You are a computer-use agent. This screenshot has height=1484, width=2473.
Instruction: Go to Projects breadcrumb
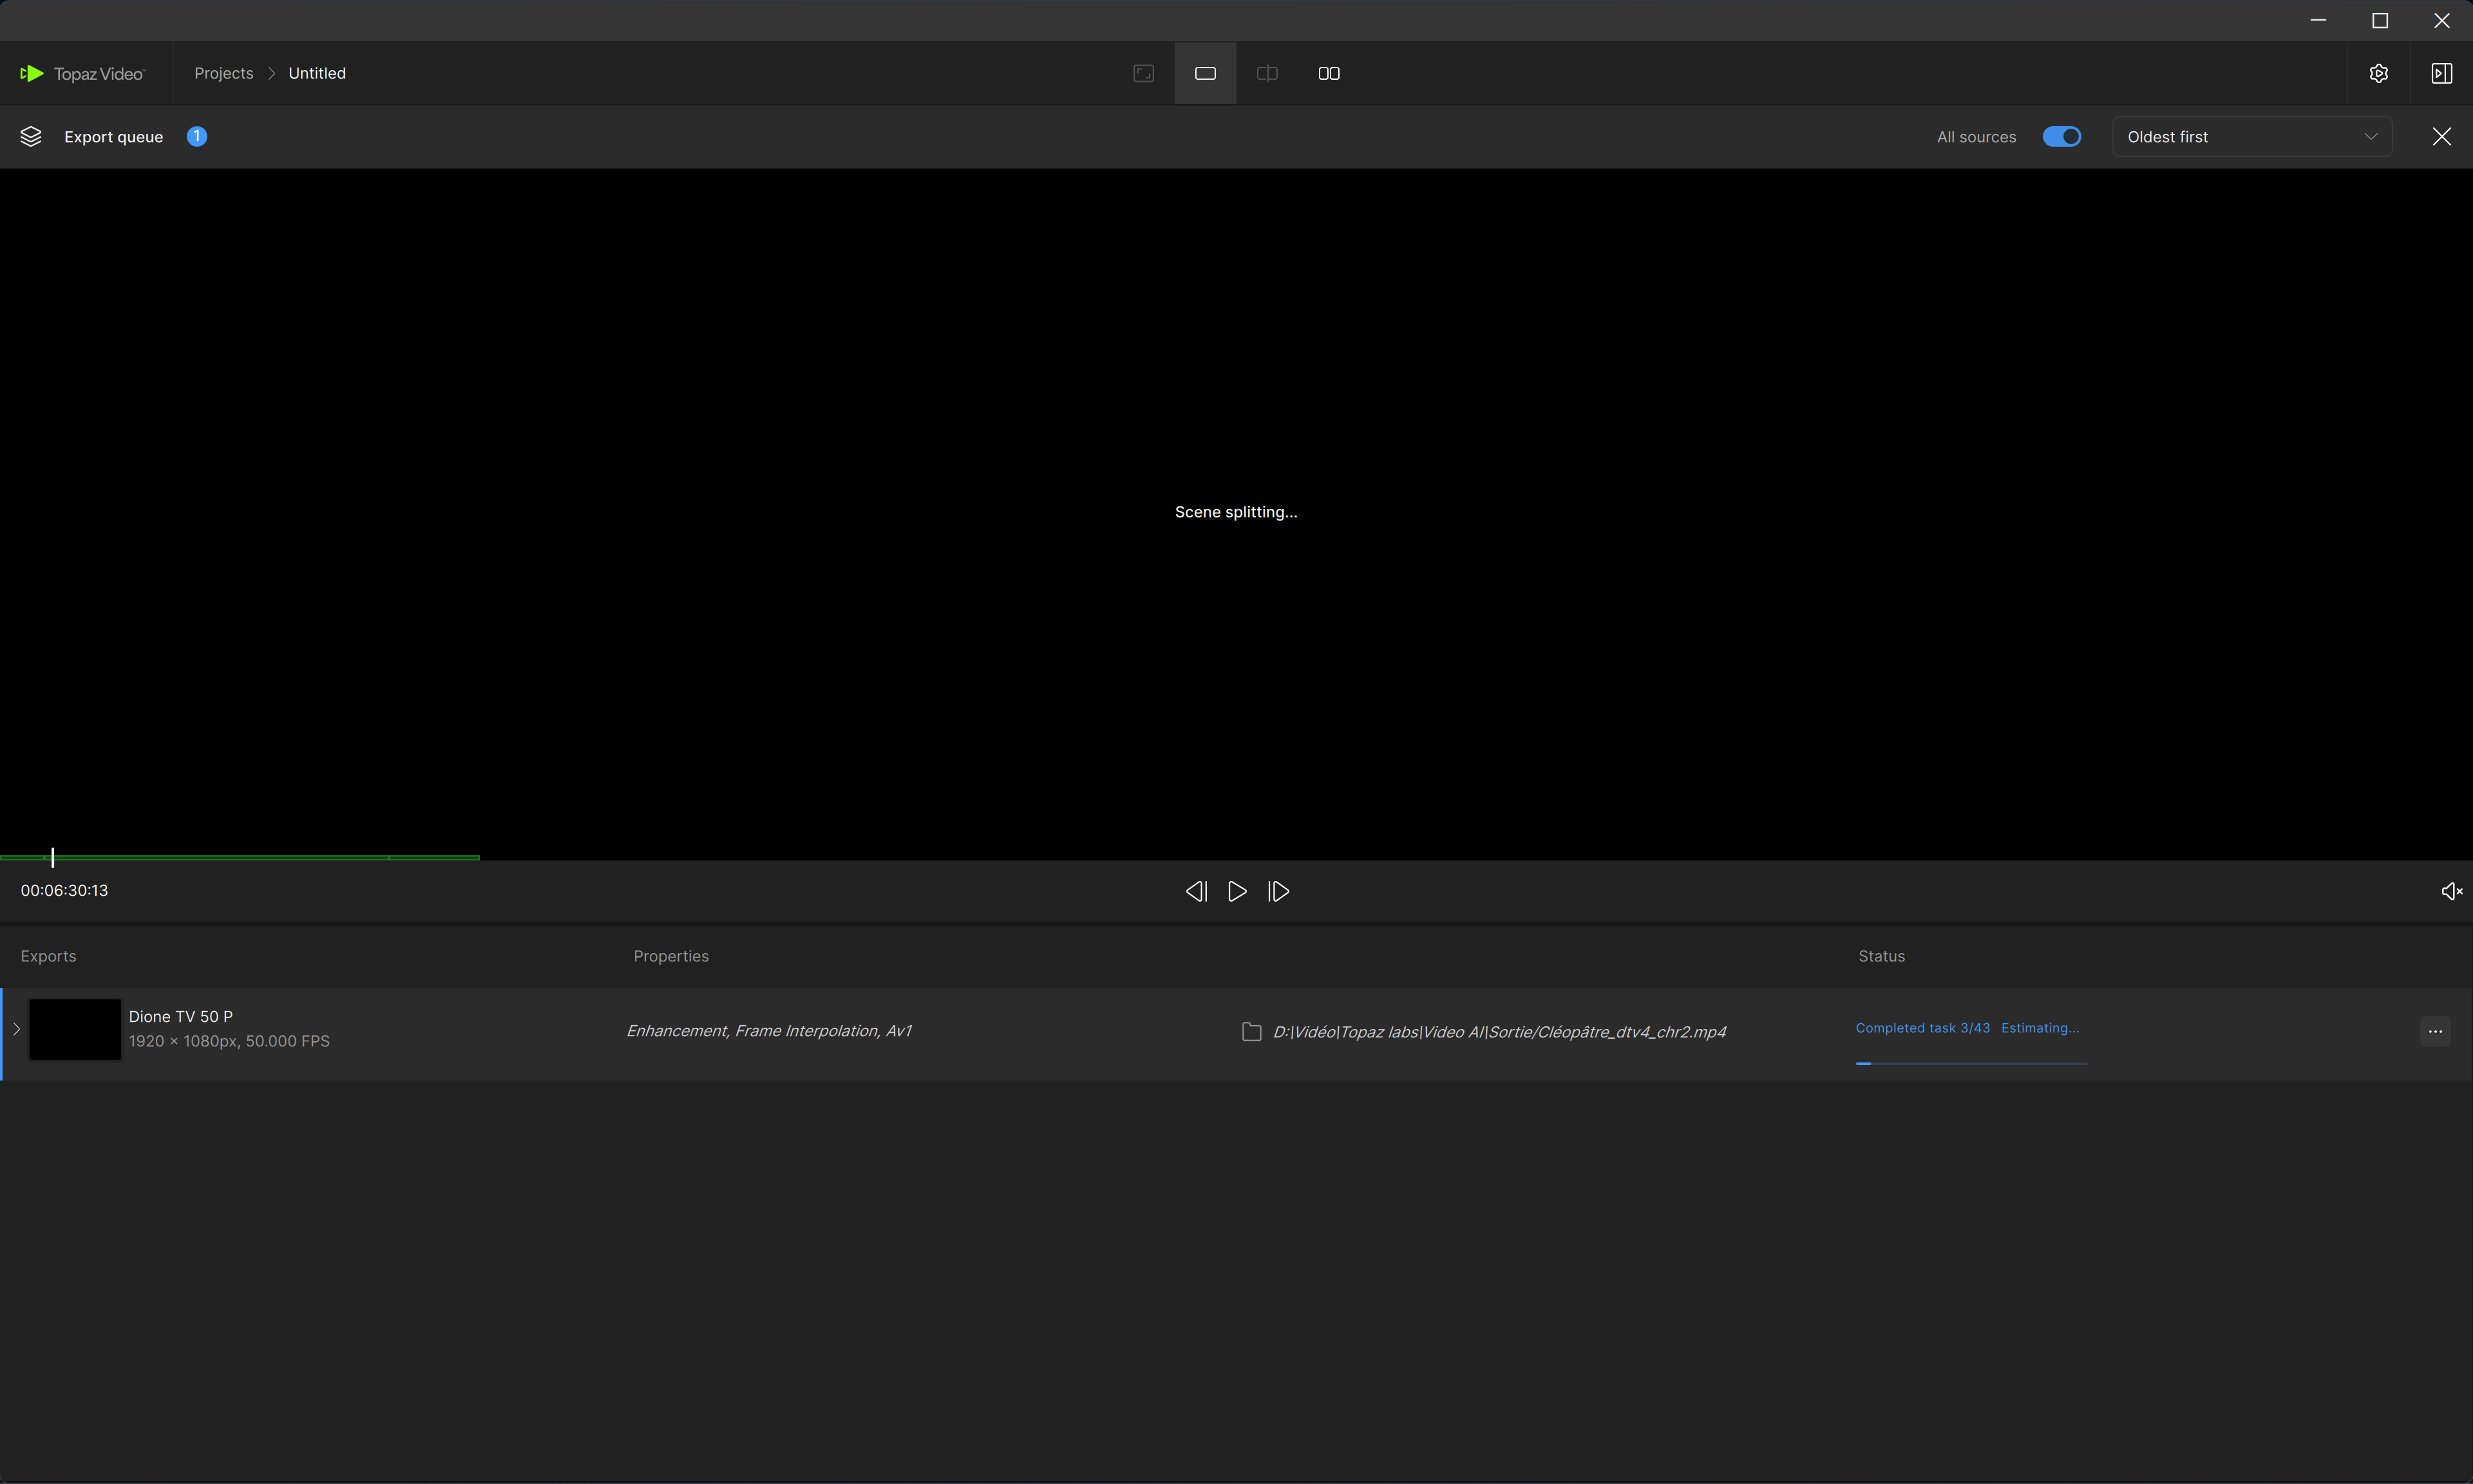pos(223,73)
